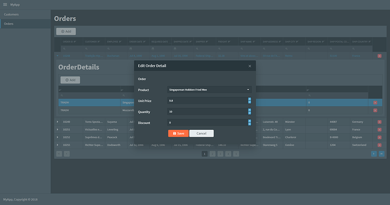Image resolution: width=390 pixels, height=205 pixels.
Task: Go to next page of orders
Action: pos(374,154)
